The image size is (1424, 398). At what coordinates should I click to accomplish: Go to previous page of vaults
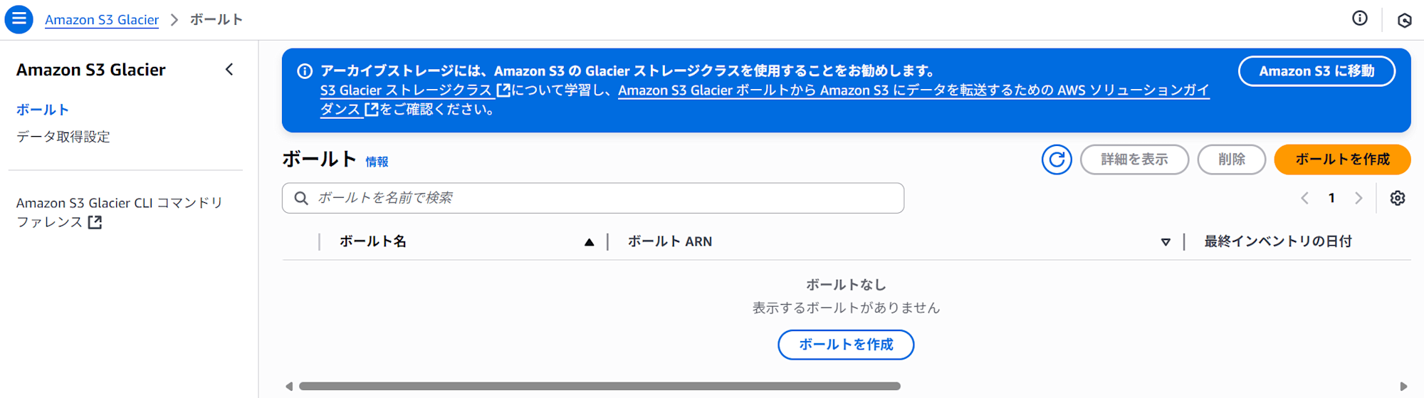click(1304, 198)
